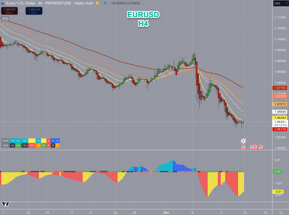Click the rightmost US flag economic event icon
The image size is (289, 215).
261,147
